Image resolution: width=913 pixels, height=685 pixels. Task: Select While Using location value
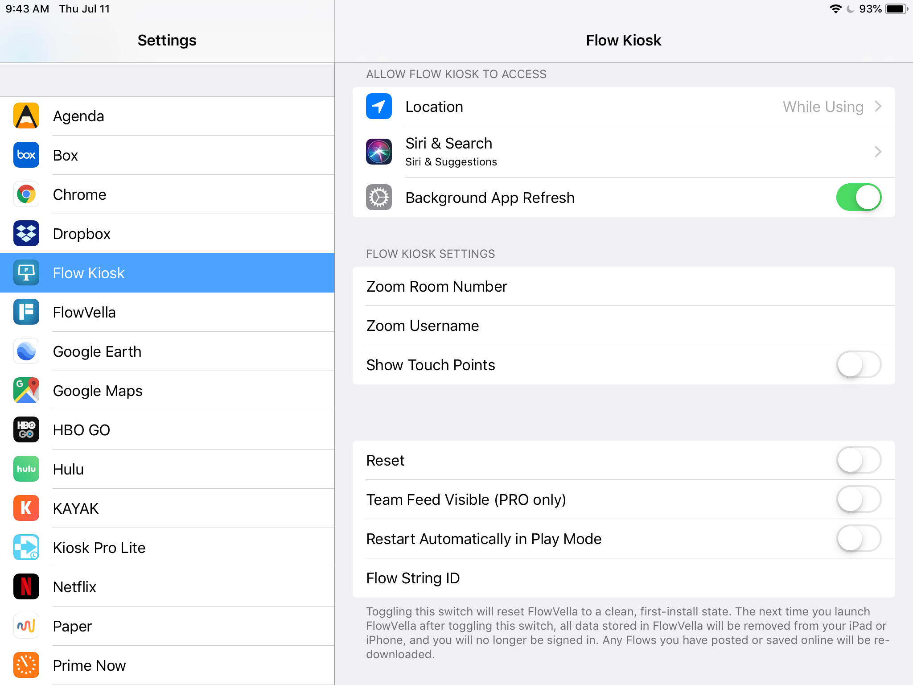(x=823, y=107)
